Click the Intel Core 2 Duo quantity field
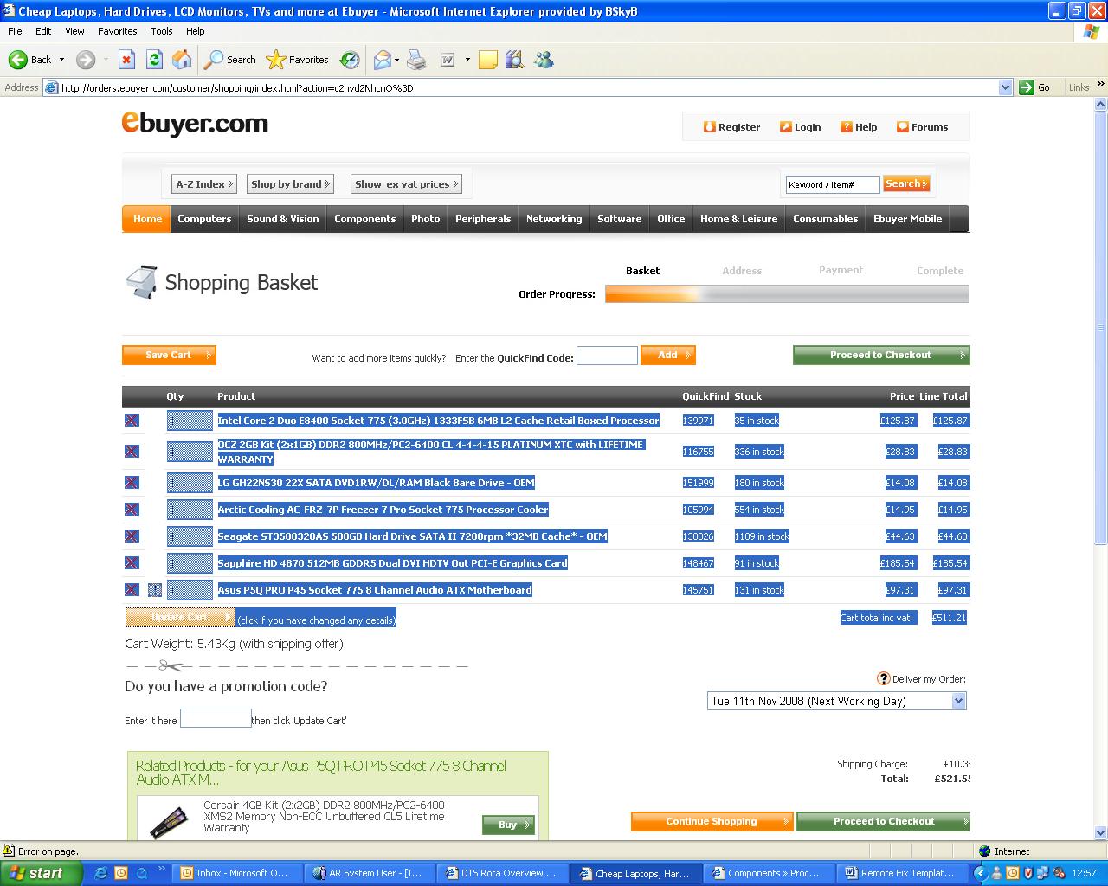This screenshot has width=1108, height=886. [x=190, y=421]
